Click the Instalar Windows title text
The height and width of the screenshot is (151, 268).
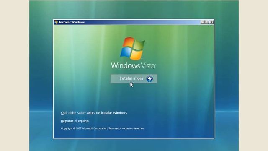tap(72, 22)
